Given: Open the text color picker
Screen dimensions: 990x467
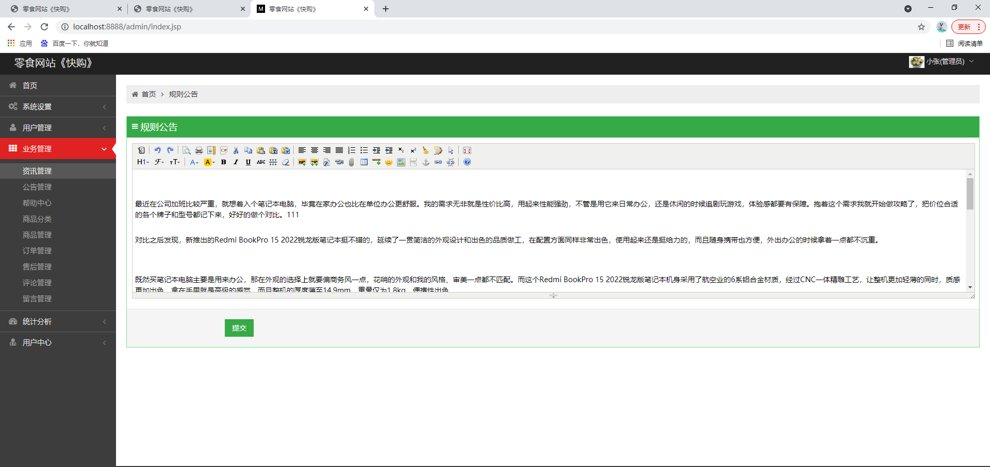Looking at the screenshot, I should coord(194,162).
